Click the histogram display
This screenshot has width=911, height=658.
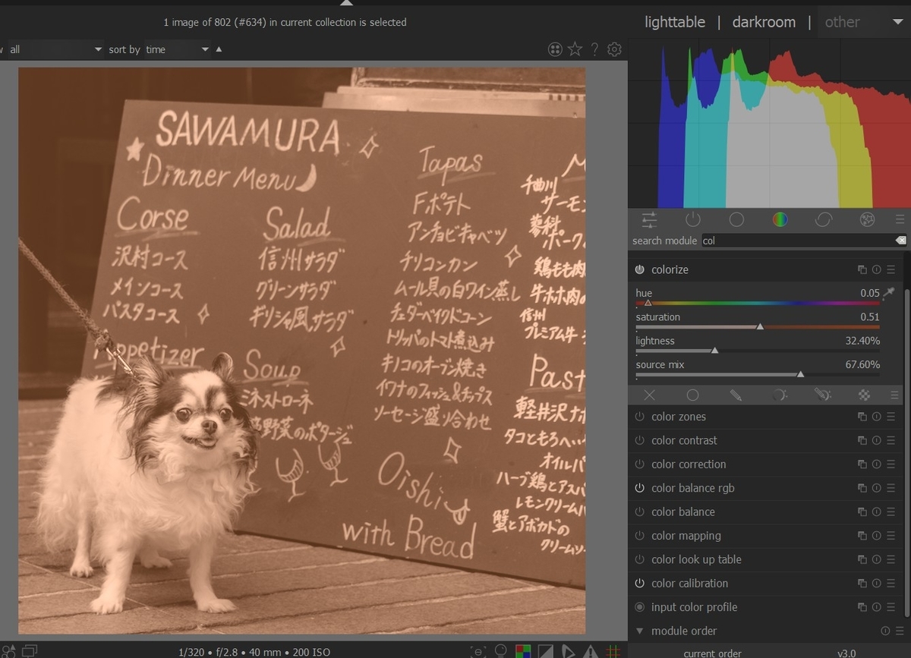(769, 123)
